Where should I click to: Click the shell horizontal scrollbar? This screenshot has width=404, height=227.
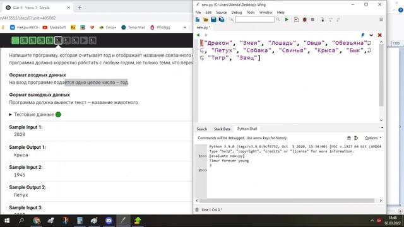pos(287,201)
